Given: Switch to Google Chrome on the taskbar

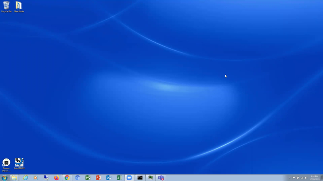Looking at the screenshot, I should click(67, 178).
